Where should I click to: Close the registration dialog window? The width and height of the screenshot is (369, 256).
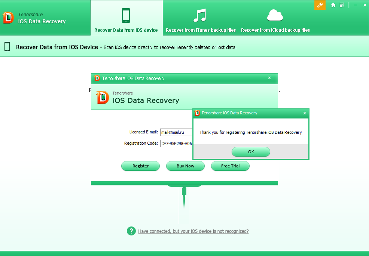(269, 78)
